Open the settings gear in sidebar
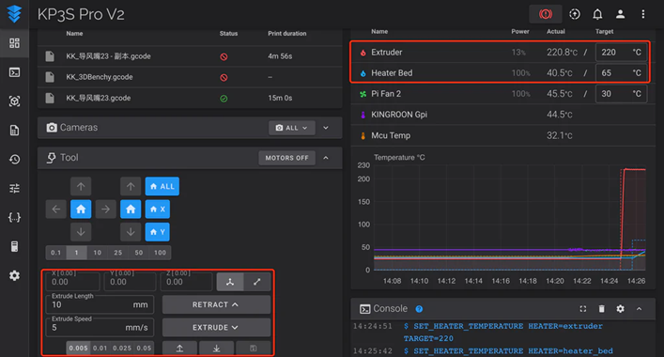The image size is (664, 357). [14, 275]
